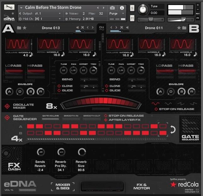Click the Bay A envelope Attack knob
The width and height of the screenshot is (203, 196).
[9, 91]
